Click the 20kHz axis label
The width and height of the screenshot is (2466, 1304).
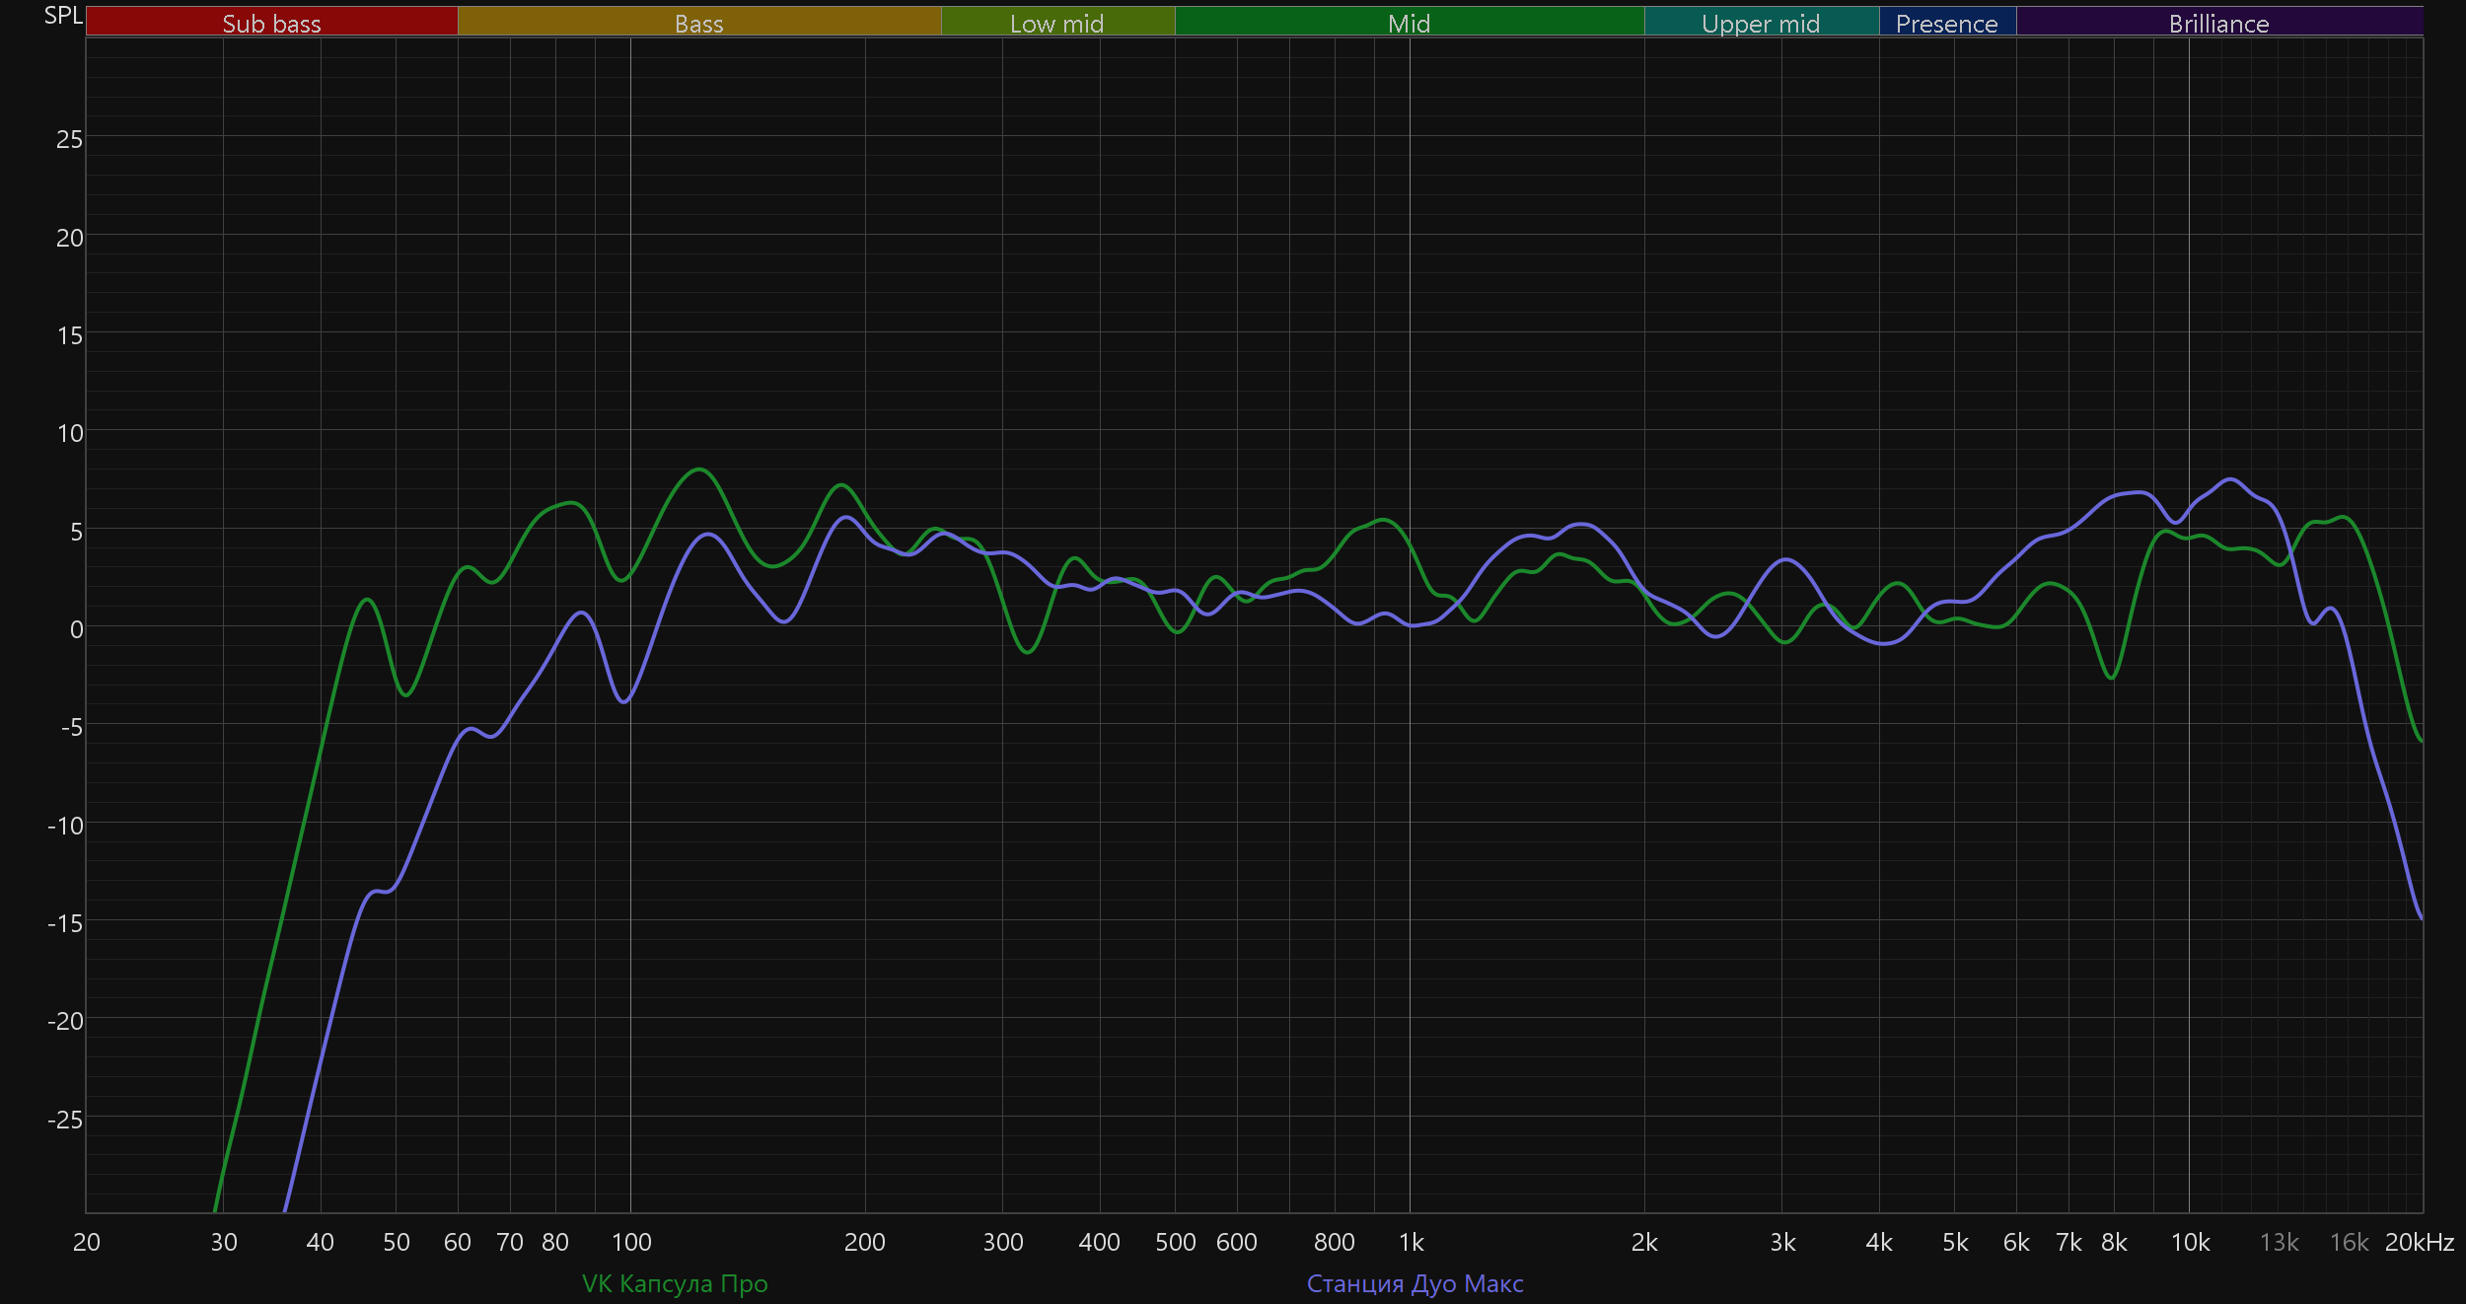click(2419, 1242)
